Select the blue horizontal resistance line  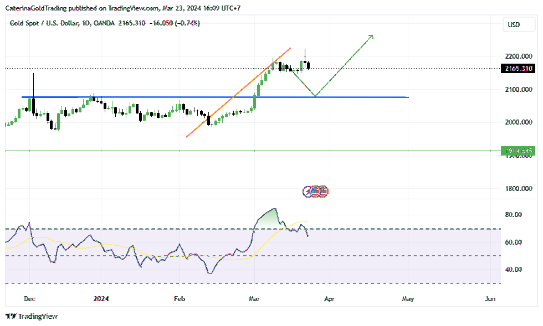coord(215,97)
